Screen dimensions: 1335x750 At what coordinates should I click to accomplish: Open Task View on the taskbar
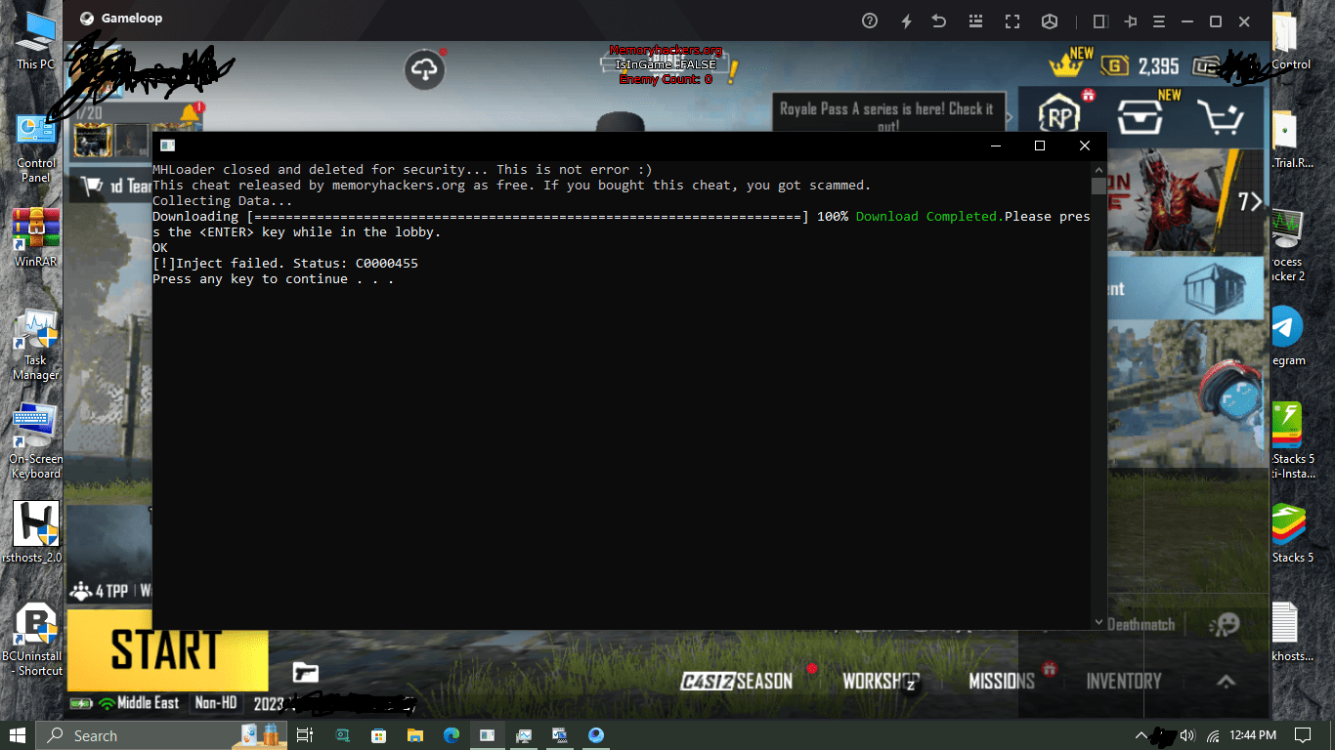pyautogui.click(x=305, y=735)
